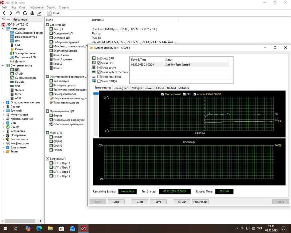Image resolution: width=291 pixels, height=233 pixels.
Task: Open the Справка menu
Action: point(64,7)
